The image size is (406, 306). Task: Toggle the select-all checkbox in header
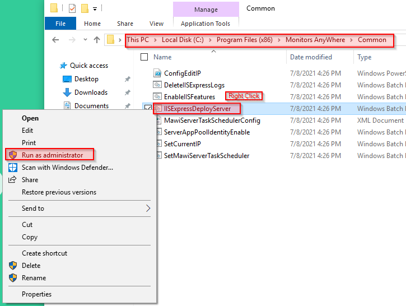(x=144, y=57)
